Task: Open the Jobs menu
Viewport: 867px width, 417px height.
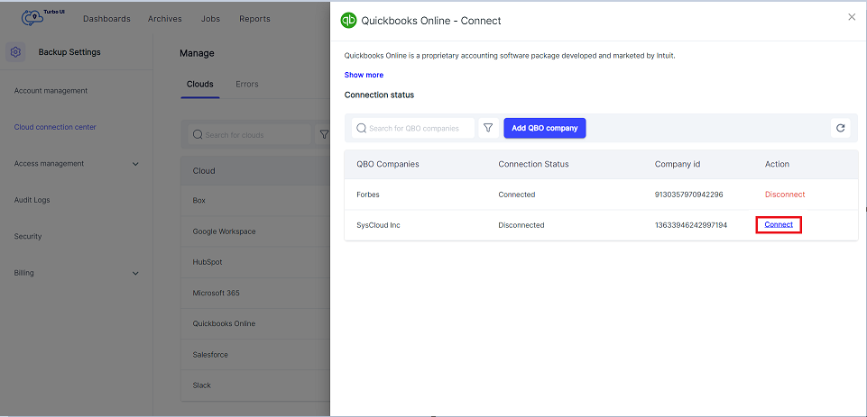Action: 211,19
